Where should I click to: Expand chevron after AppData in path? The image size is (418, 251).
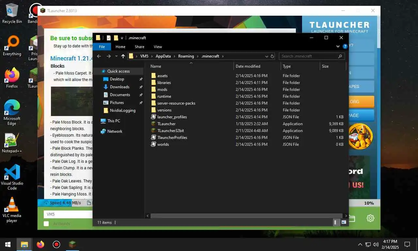coord(174,56)
